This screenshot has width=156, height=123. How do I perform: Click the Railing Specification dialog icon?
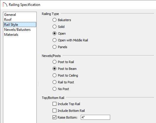click(5, 5)
